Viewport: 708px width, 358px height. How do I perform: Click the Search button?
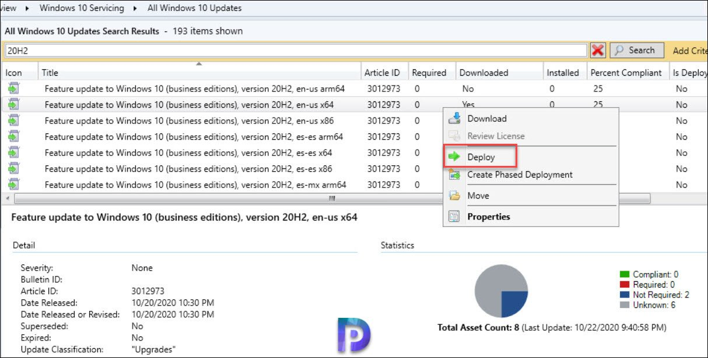pos(637,51)
